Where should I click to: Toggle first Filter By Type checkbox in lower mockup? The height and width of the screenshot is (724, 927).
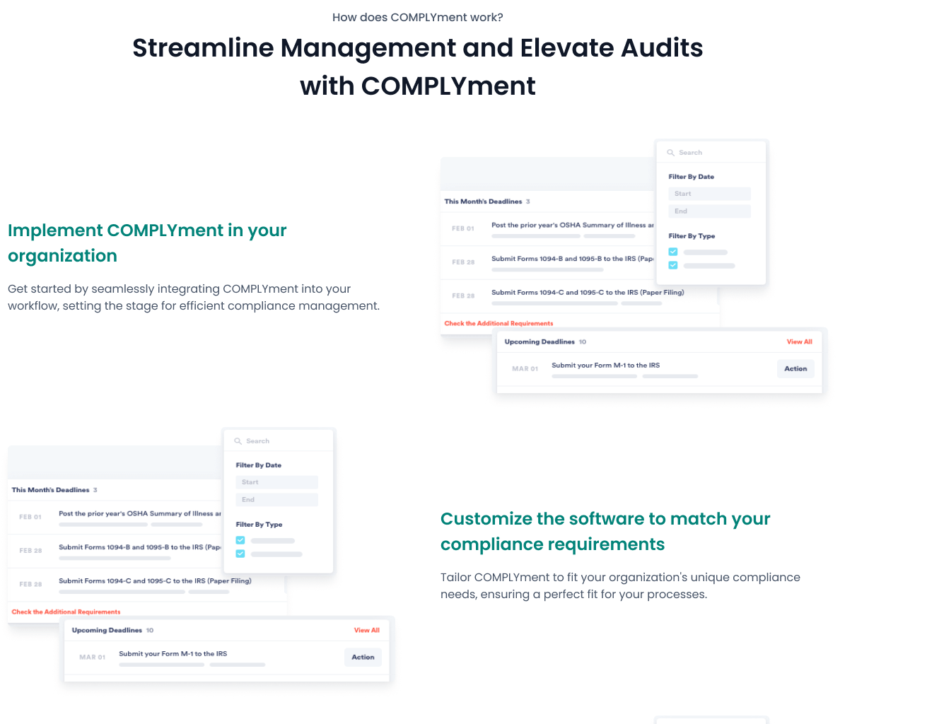coord(240,541)
